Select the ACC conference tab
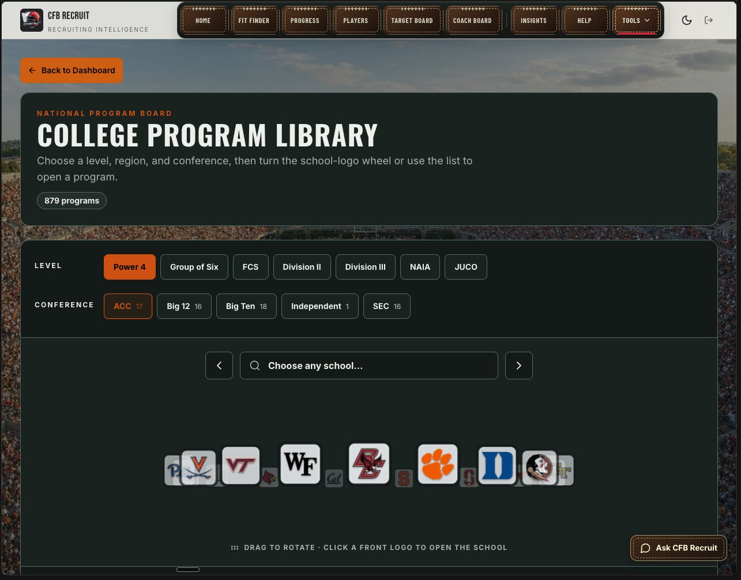Viewport: 741px width, 580px height. 128,306
